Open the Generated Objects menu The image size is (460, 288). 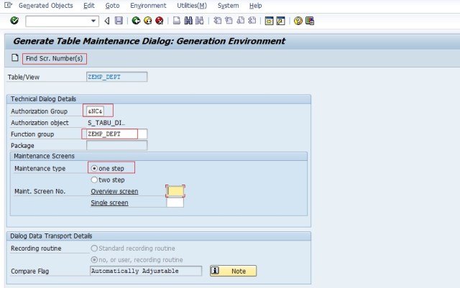(x=46, y=6)
